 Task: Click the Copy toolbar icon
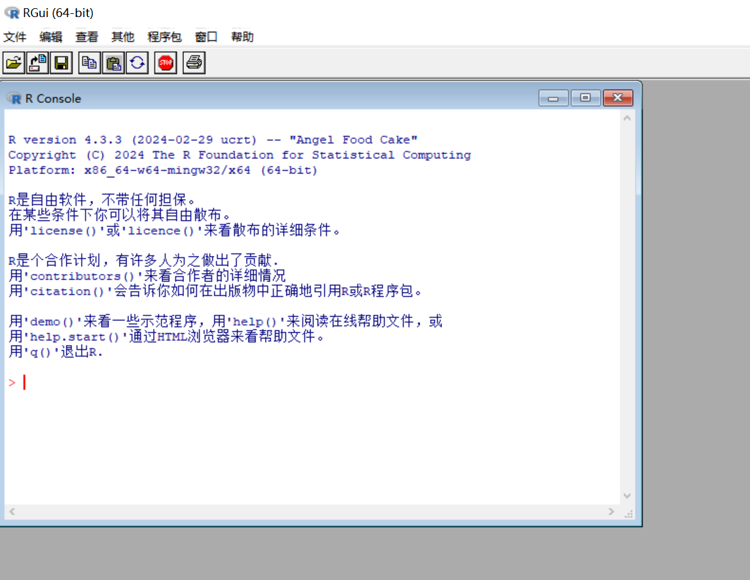coord(89,63)
